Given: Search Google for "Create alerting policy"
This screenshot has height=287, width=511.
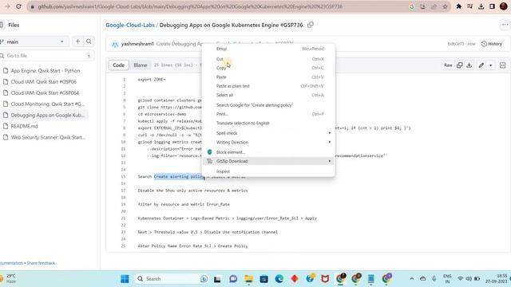Looking at the screenshot, I should point(269,105).
